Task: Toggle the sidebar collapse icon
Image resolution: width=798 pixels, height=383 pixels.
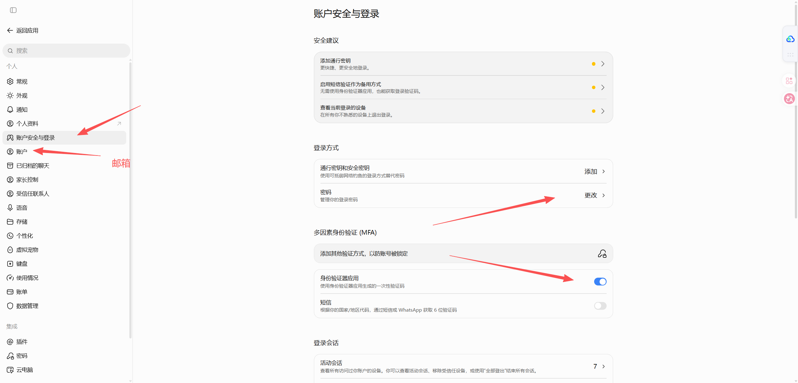Action: 13,10
